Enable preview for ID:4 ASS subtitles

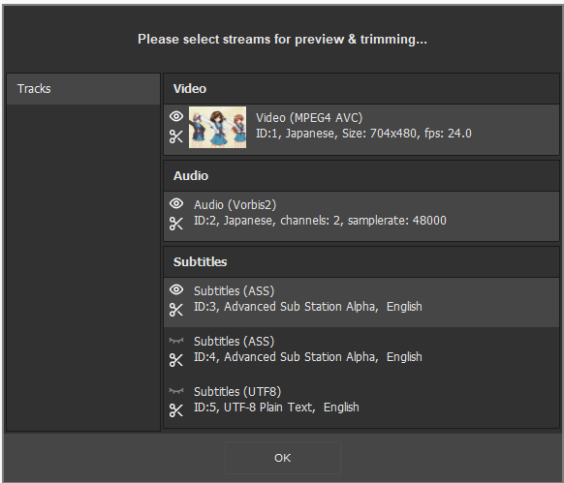click(176, 340)
